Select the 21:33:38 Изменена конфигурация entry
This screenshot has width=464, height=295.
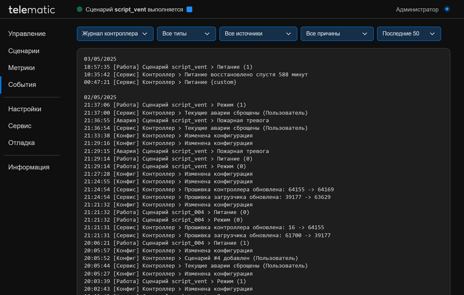pos(168,136)
